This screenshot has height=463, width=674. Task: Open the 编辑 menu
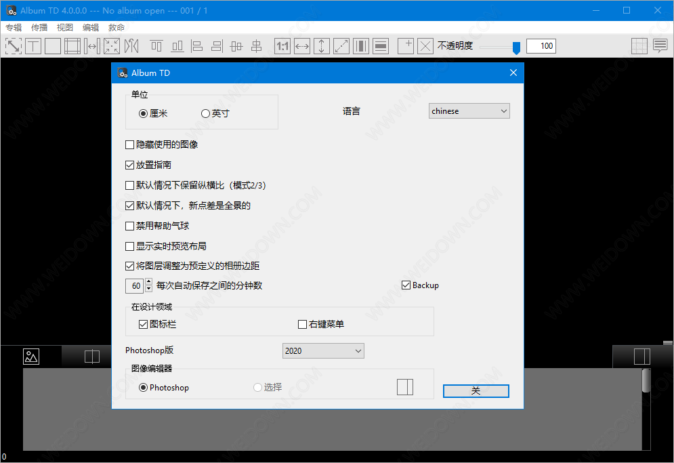pos(91,28)
